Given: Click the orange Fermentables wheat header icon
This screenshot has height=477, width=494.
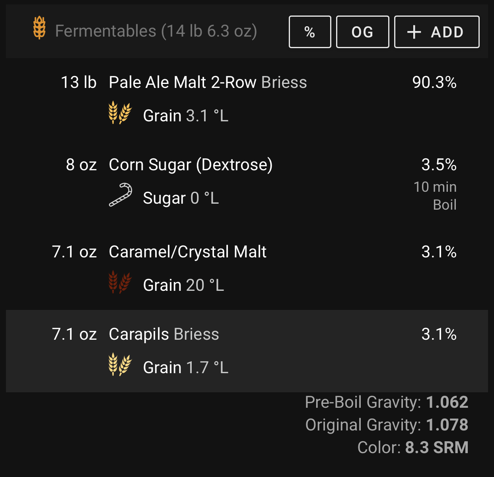Looking at the screenshot, I should (39, 28).
